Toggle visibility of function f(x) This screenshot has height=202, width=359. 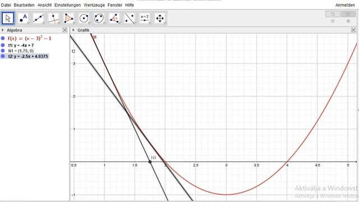(x=3, y=38)
